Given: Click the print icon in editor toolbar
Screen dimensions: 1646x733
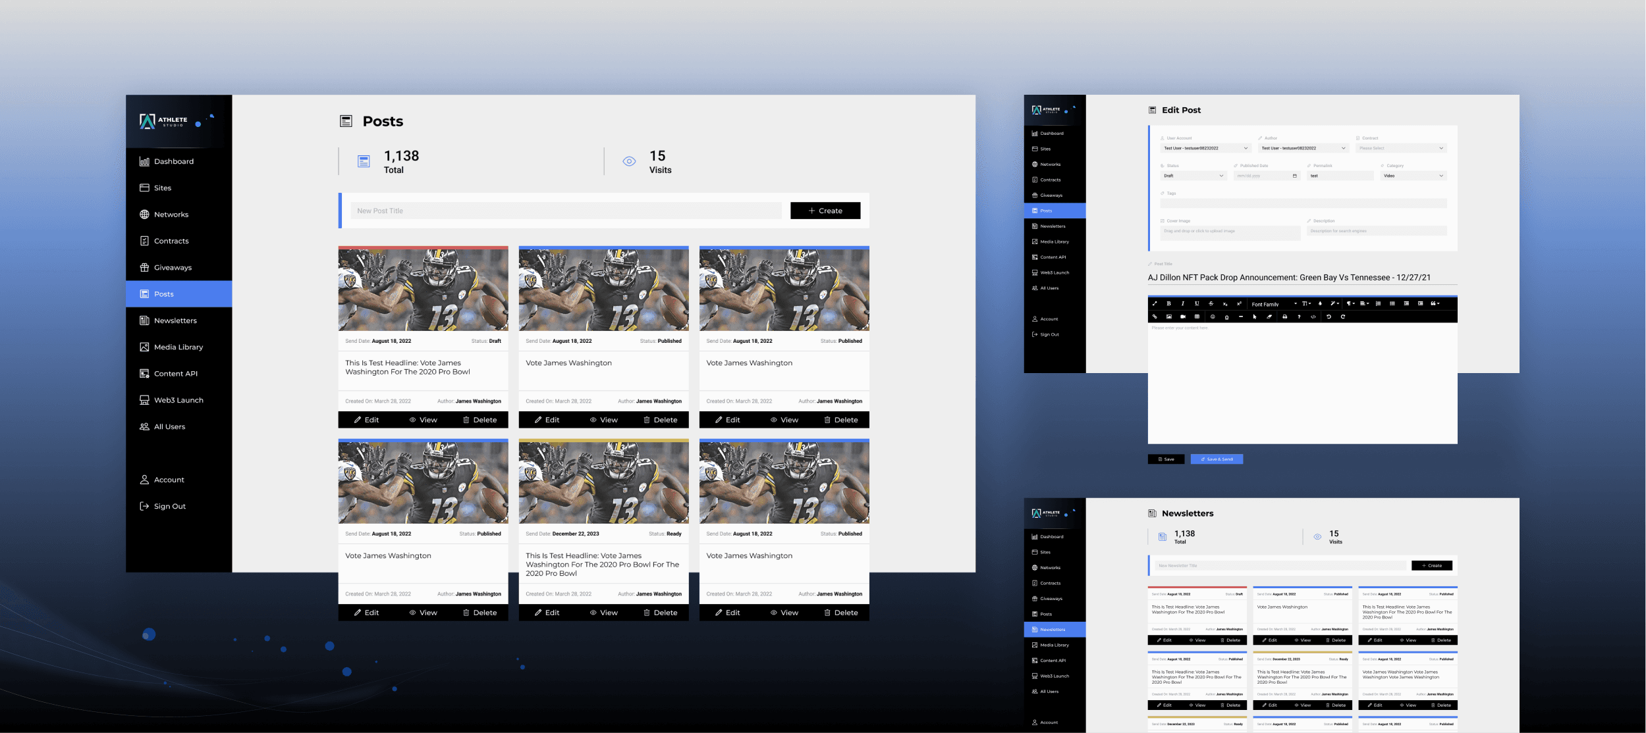Looking at the screenshot, I should [x=1284, y=316].
